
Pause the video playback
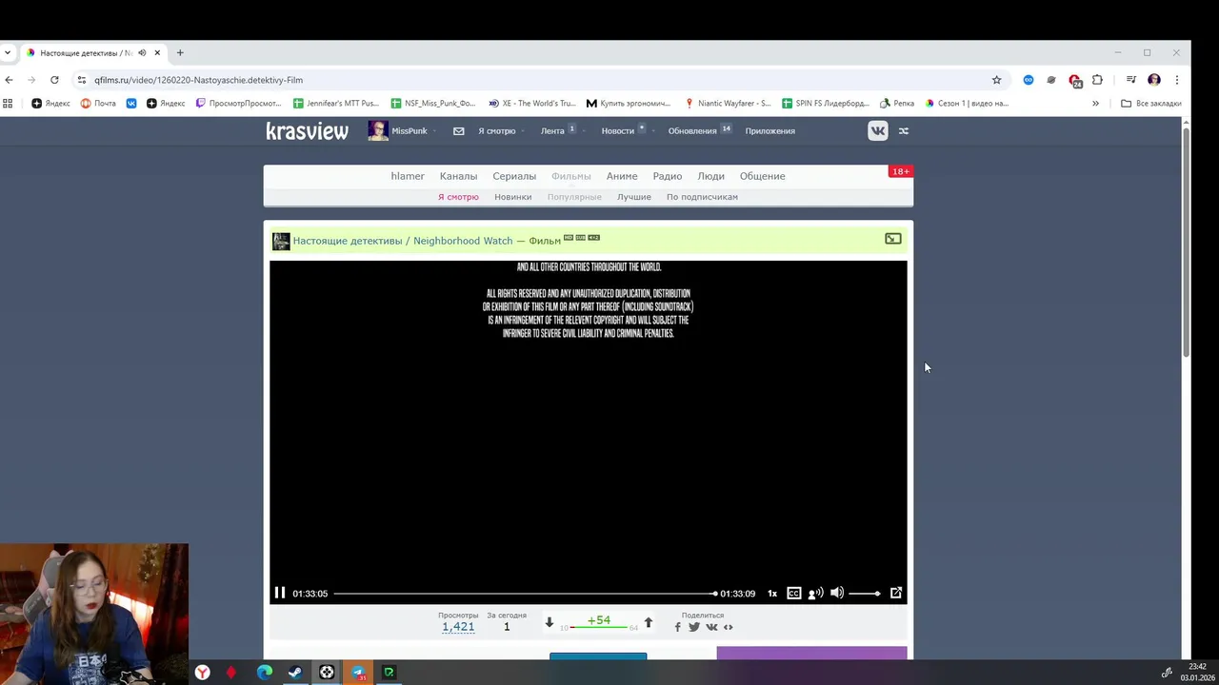(280, 593)
